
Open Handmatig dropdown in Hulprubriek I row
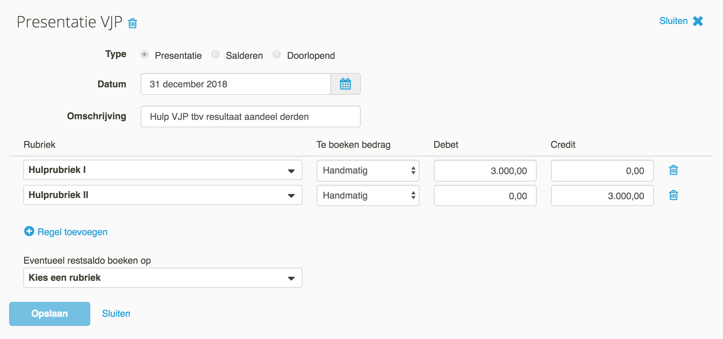click(368, 171)
